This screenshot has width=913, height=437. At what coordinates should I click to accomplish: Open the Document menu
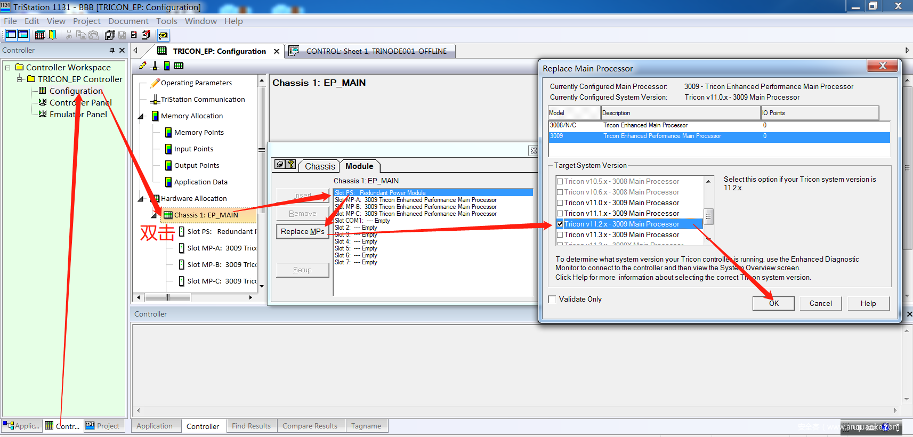point(128,21)
